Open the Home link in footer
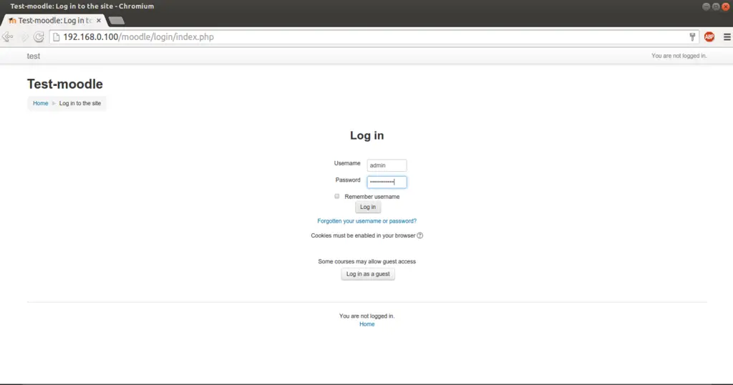Image resolution: width=733 pixels, height=385 pixels. point(367,324)
